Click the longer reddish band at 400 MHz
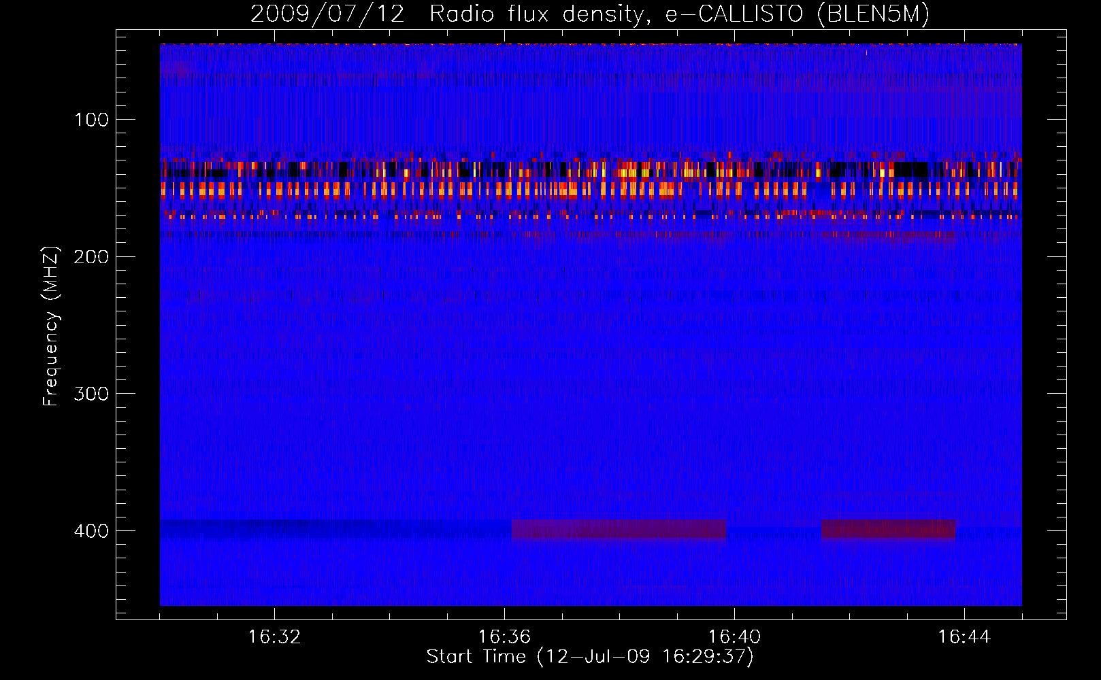This screenshot has height=680, width=1101. [619, 529]
